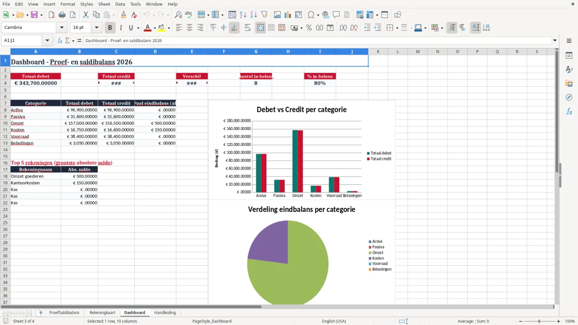This screenshot has height=325, width=578.
Task: Save the document with the floppy icon
Action: (34, 15)
